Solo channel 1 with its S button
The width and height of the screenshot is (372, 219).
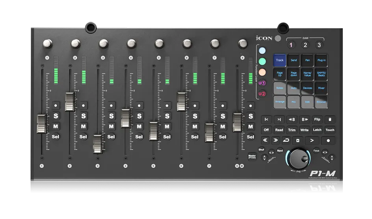[x=56, y=116]
